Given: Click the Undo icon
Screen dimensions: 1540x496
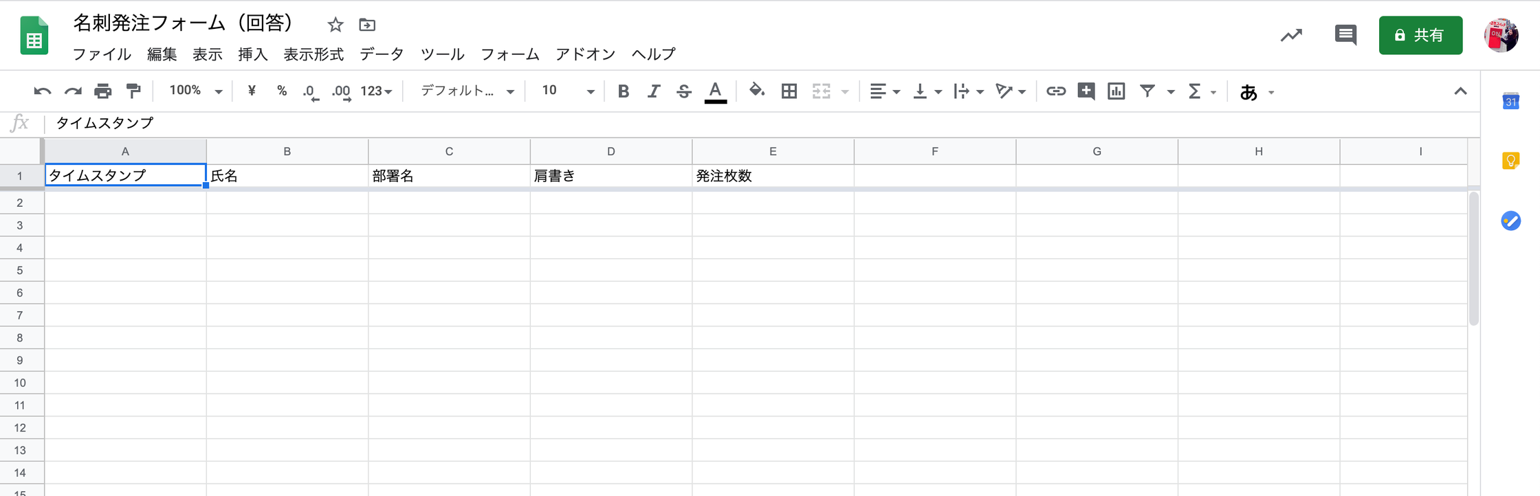Looking at the screenshot, I should [43, 91].
